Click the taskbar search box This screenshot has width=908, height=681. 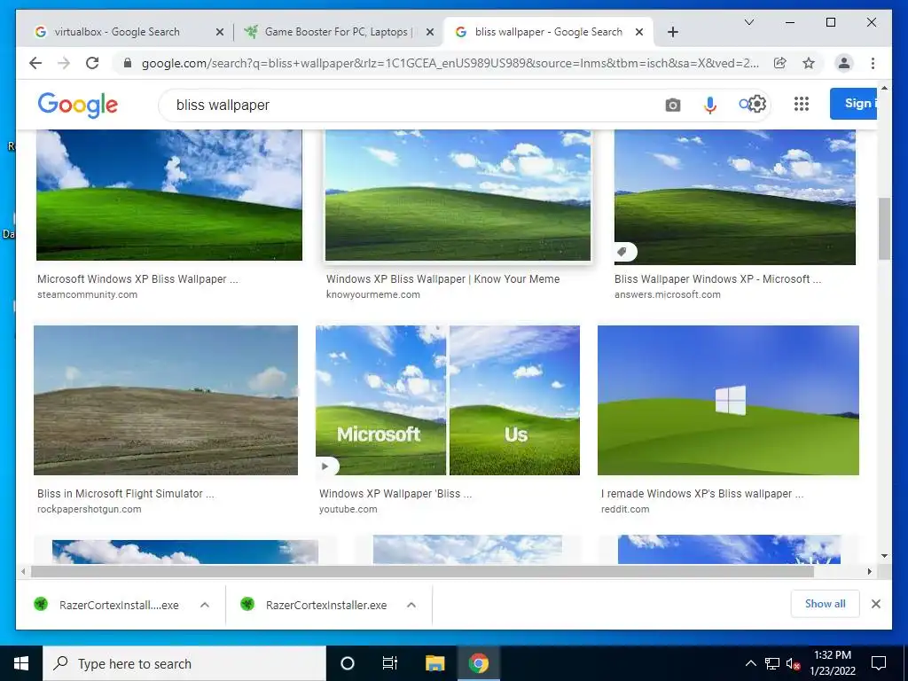(x=184, y=663)
